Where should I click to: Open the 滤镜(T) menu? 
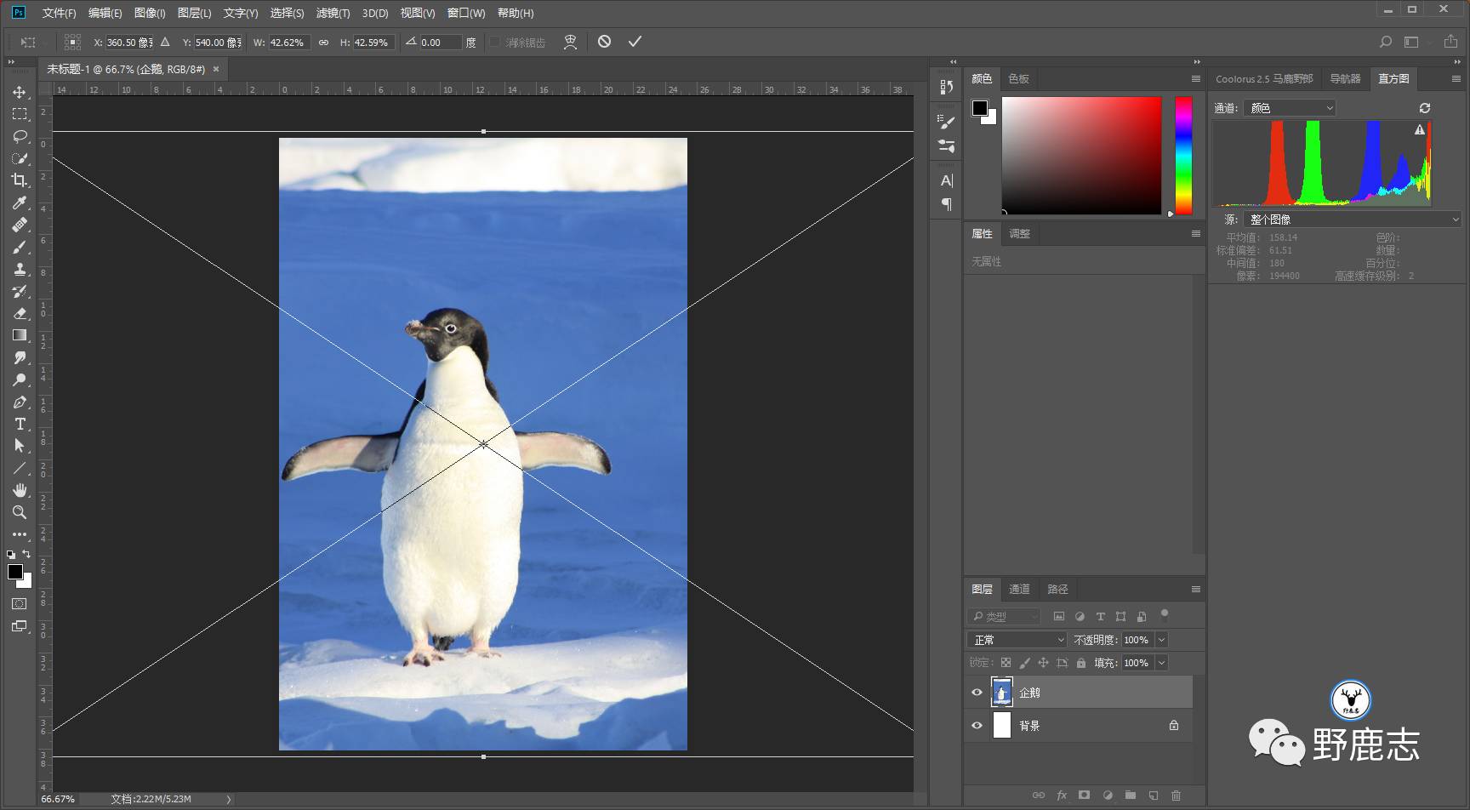click(333, 13)
